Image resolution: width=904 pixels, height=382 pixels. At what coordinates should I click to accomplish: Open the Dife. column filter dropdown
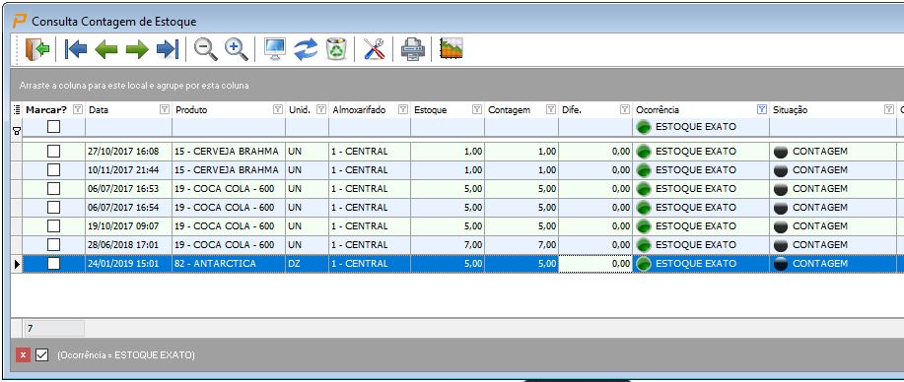click(x=625, y=109)
